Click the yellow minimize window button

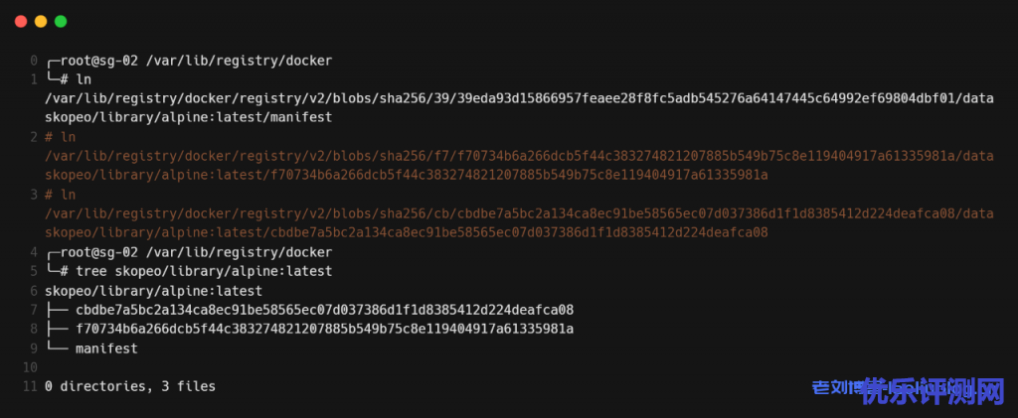(x=41, y=21)
